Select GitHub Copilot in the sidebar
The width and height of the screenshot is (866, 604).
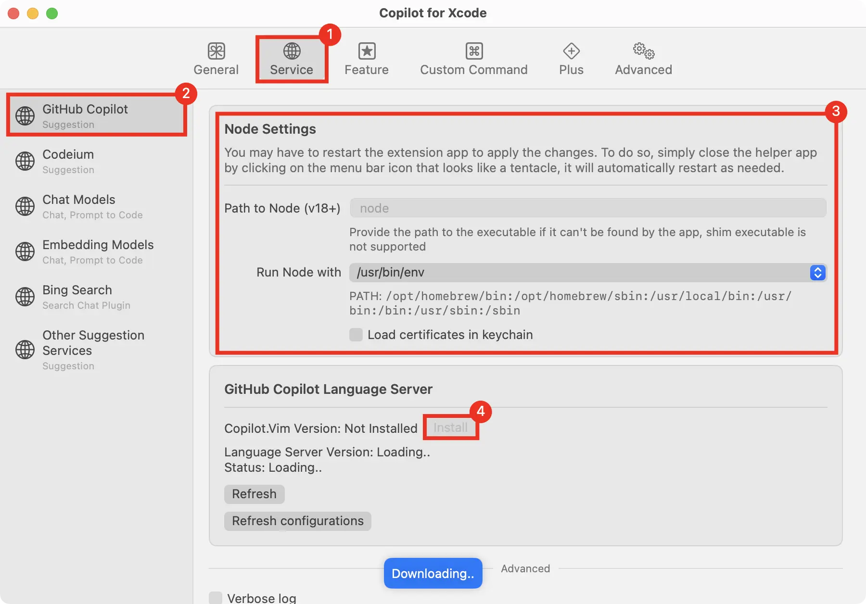[96, 116]
